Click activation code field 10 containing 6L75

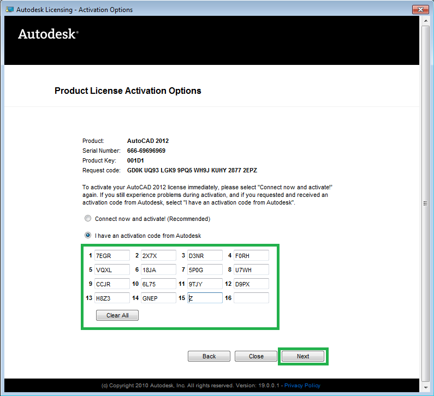point(158,284)
